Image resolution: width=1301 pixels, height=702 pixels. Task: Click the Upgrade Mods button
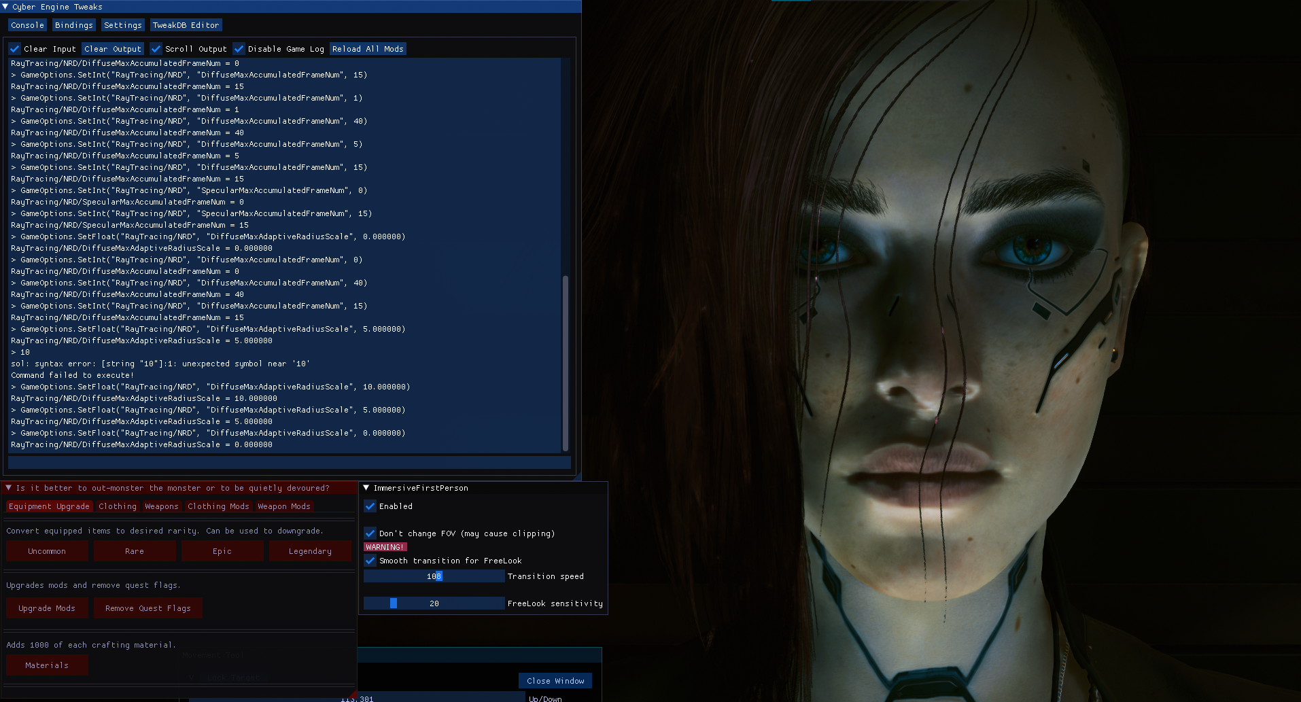tap(47, 608)
